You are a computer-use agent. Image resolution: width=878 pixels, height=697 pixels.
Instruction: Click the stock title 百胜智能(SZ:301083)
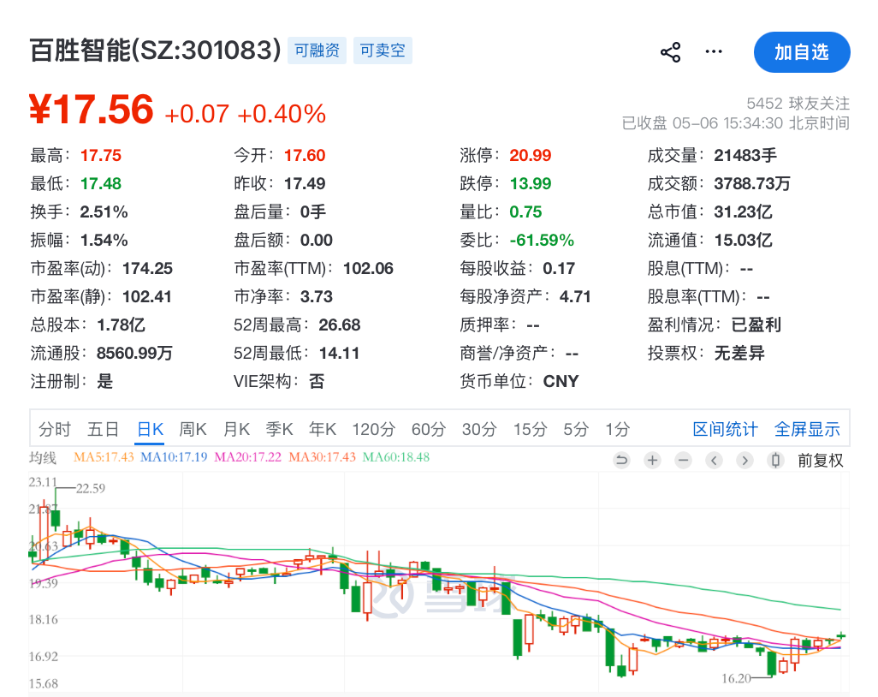155,51
